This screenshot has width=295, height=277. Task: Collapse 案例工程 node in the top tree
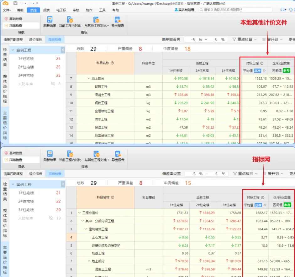point(13,50)
